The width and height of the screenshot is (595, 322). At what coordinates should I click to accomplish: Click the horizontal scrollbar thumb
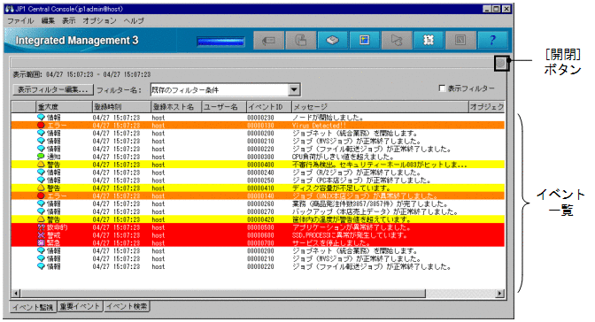pos(223,293)
